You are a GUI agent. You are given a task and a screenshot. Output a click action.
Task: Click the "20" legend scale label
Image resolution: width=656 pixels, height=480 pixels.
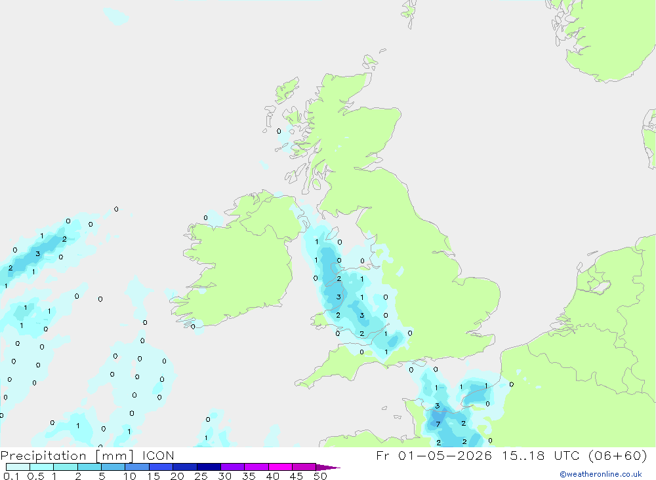(x=177, y=476)
